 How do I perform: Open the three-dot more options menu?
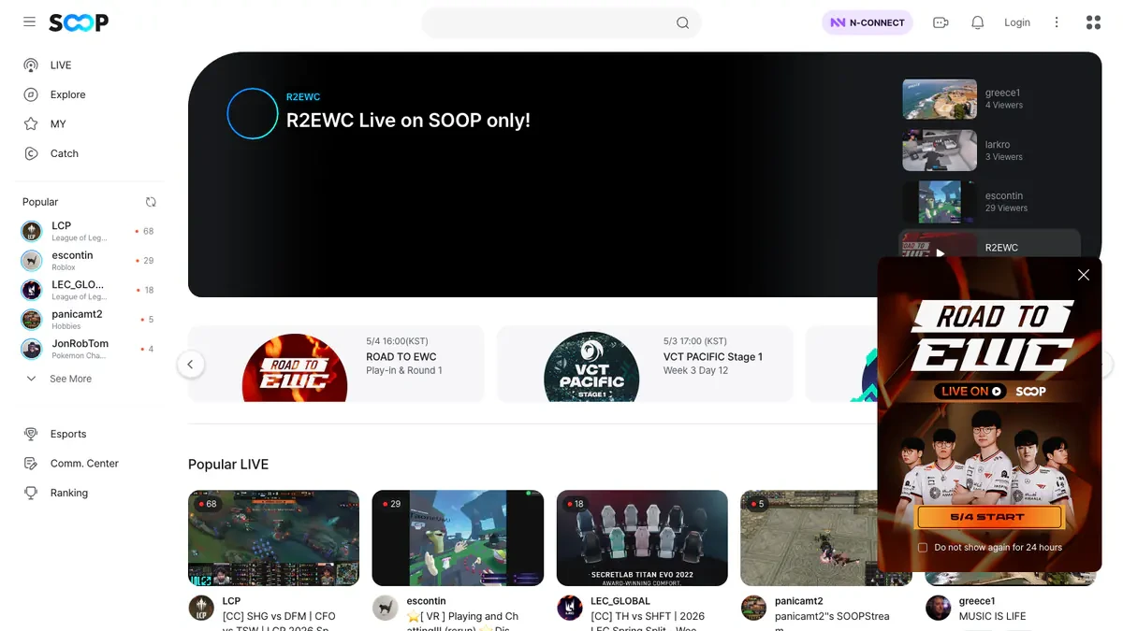[x=1057, y=22]
